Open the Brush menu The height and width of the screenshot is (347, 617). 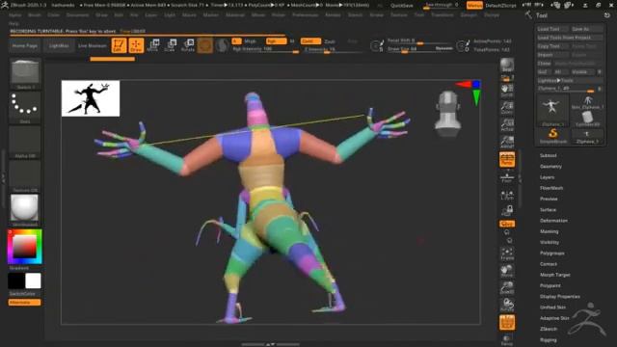35,15
